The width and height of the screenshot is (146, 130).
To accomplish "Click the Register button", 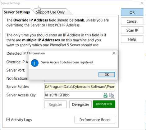I will click(55, 104).
